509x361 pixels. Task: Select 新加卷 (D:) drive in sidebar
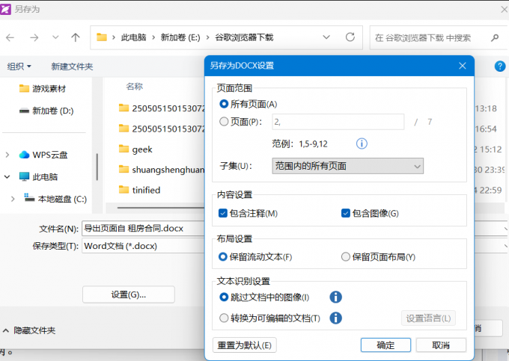tap(52, 111)
